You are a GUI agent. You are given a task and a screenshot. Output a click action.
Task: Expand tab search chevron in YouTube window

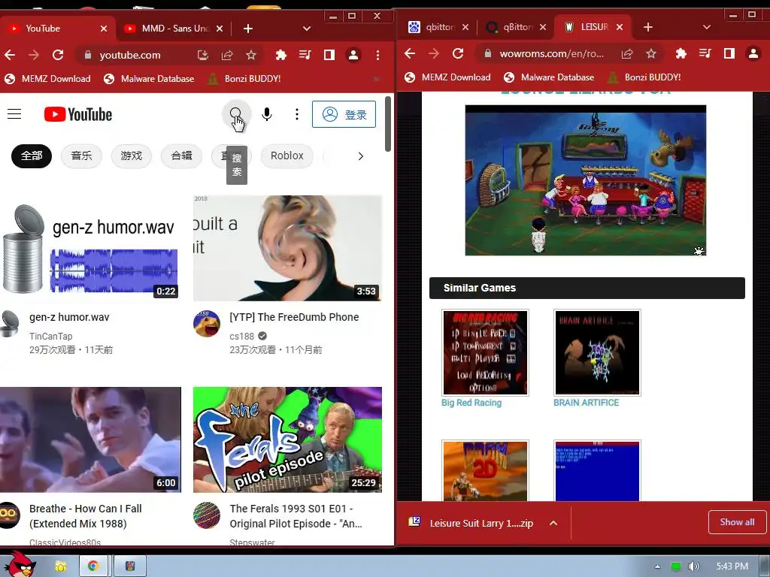(x=307, y=29)
